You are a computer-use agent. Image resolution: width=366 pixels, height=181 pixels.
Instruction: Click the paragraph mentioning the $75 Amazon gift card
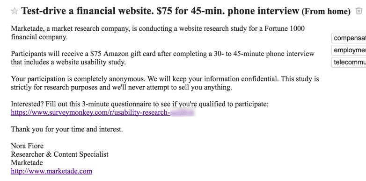(x=163, y=58)
